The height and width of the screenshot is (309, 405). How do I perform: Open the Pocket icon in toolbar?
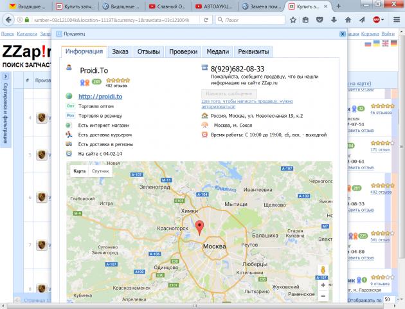319,20
